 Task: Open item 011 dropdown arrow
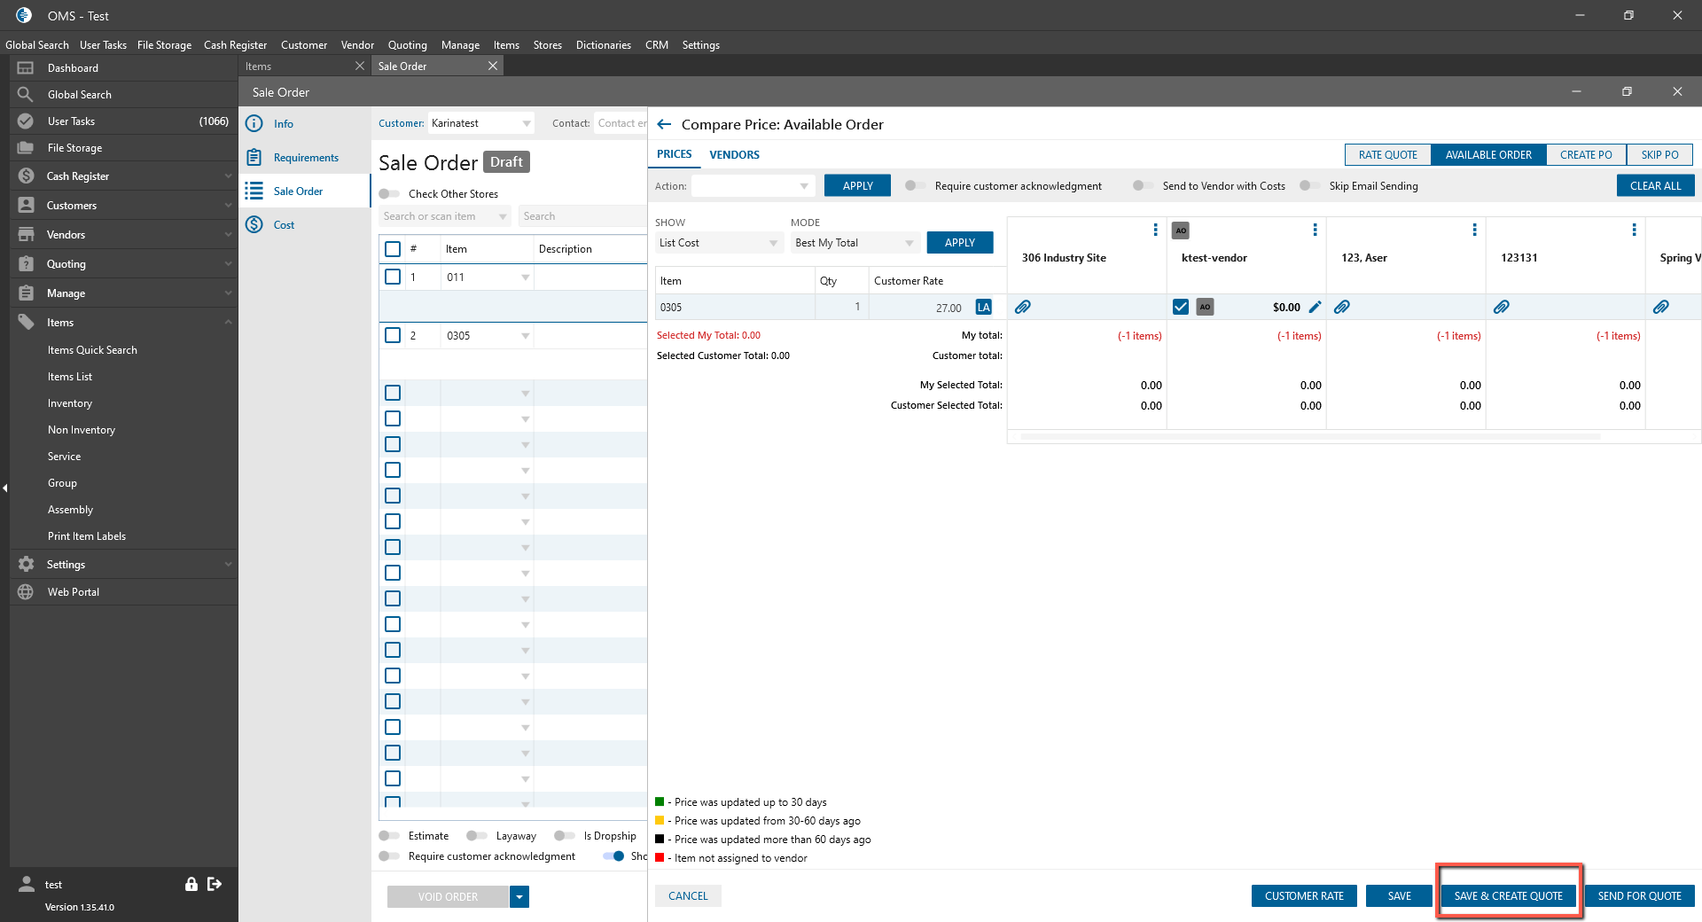click(x=525, y=277)
